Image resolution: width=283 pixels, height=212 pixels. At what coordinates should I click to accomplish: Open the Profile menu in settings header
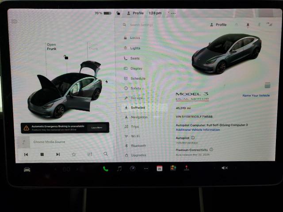coord(218,25)
